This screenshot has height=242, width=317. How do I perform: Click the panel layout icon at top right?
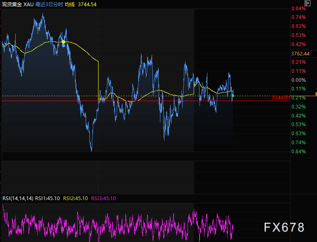tap(308, 3)
